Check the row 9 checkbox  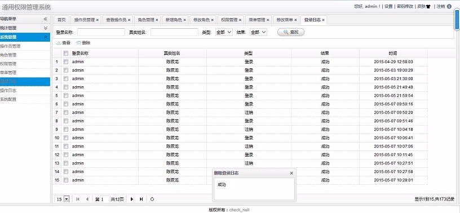tap(66, 130)
